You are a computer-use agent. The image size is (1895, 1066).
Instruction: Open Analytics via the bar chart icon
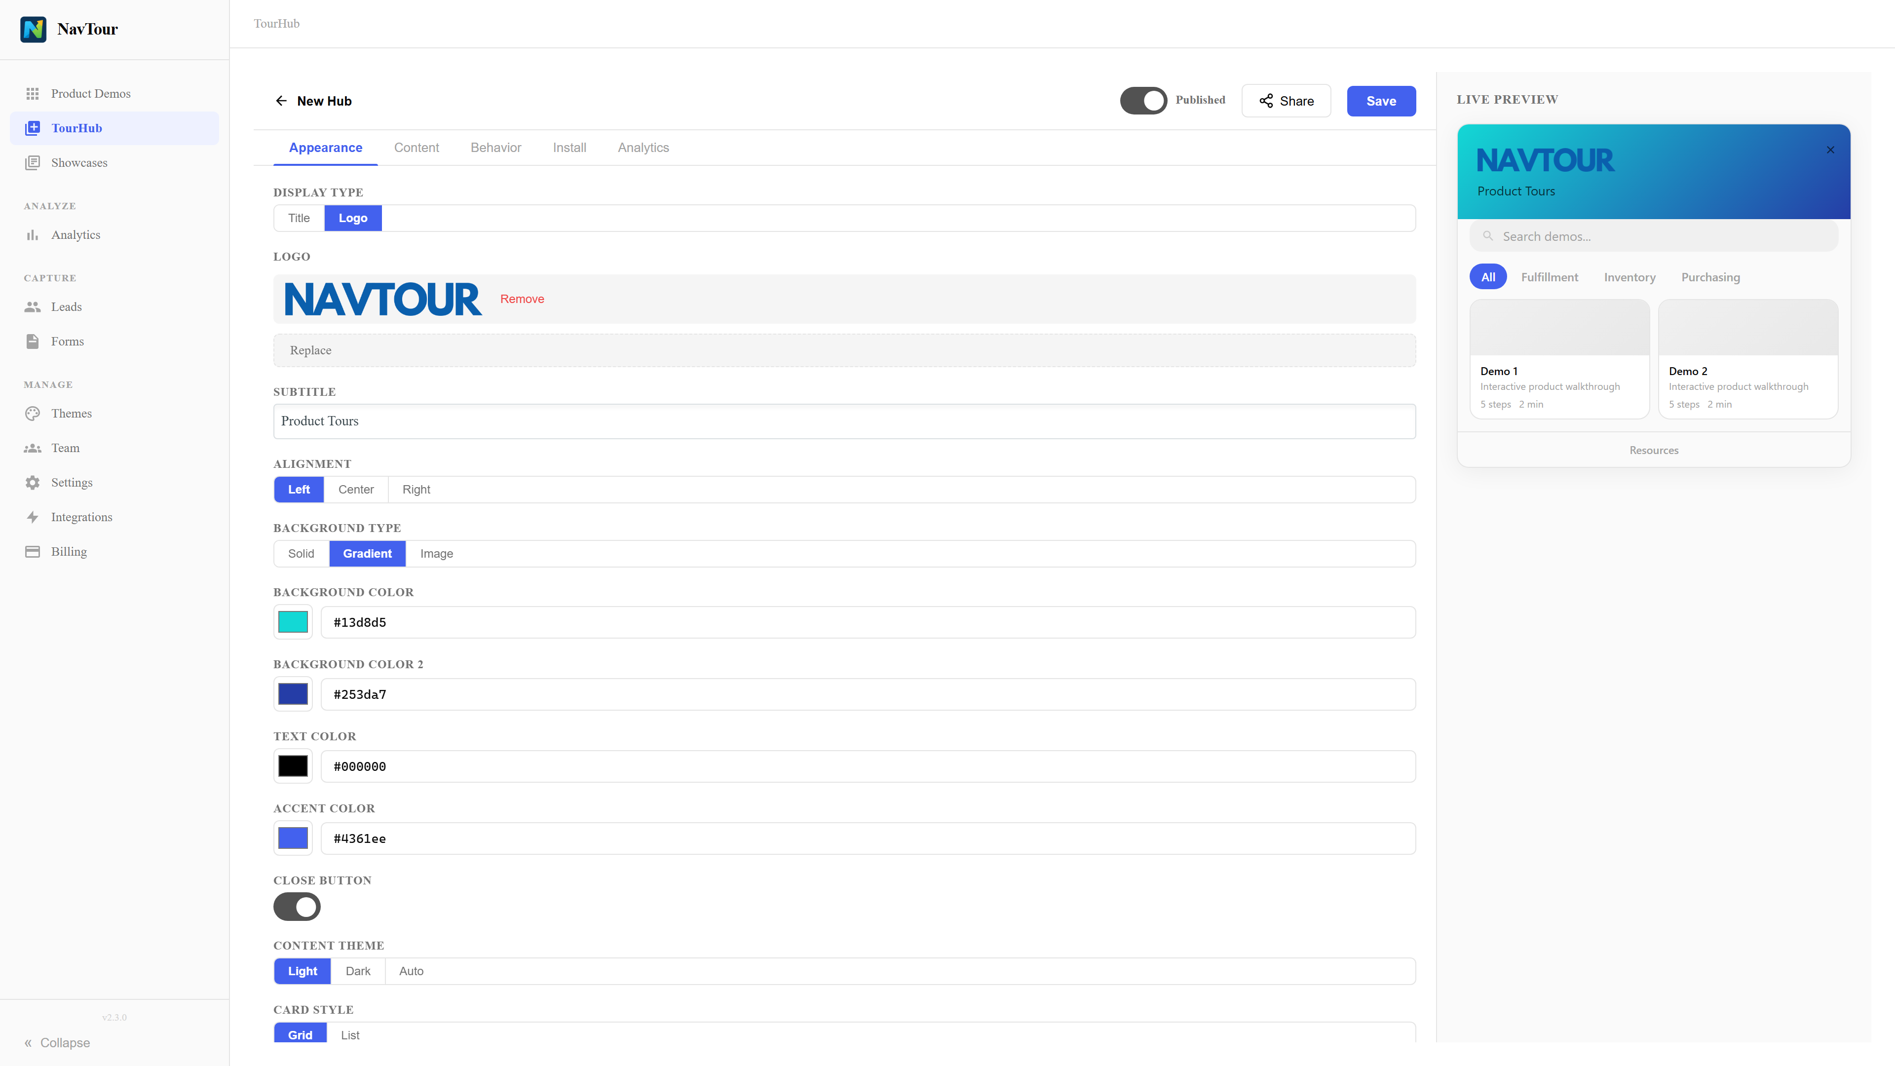[33, 235]
